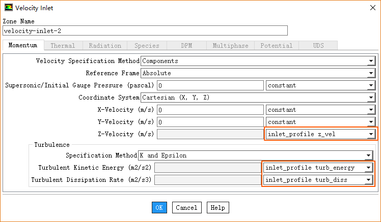Expand the Y-Velocity constant dropdown
Screen dimensions: 381x222
[x=320, y=122]
